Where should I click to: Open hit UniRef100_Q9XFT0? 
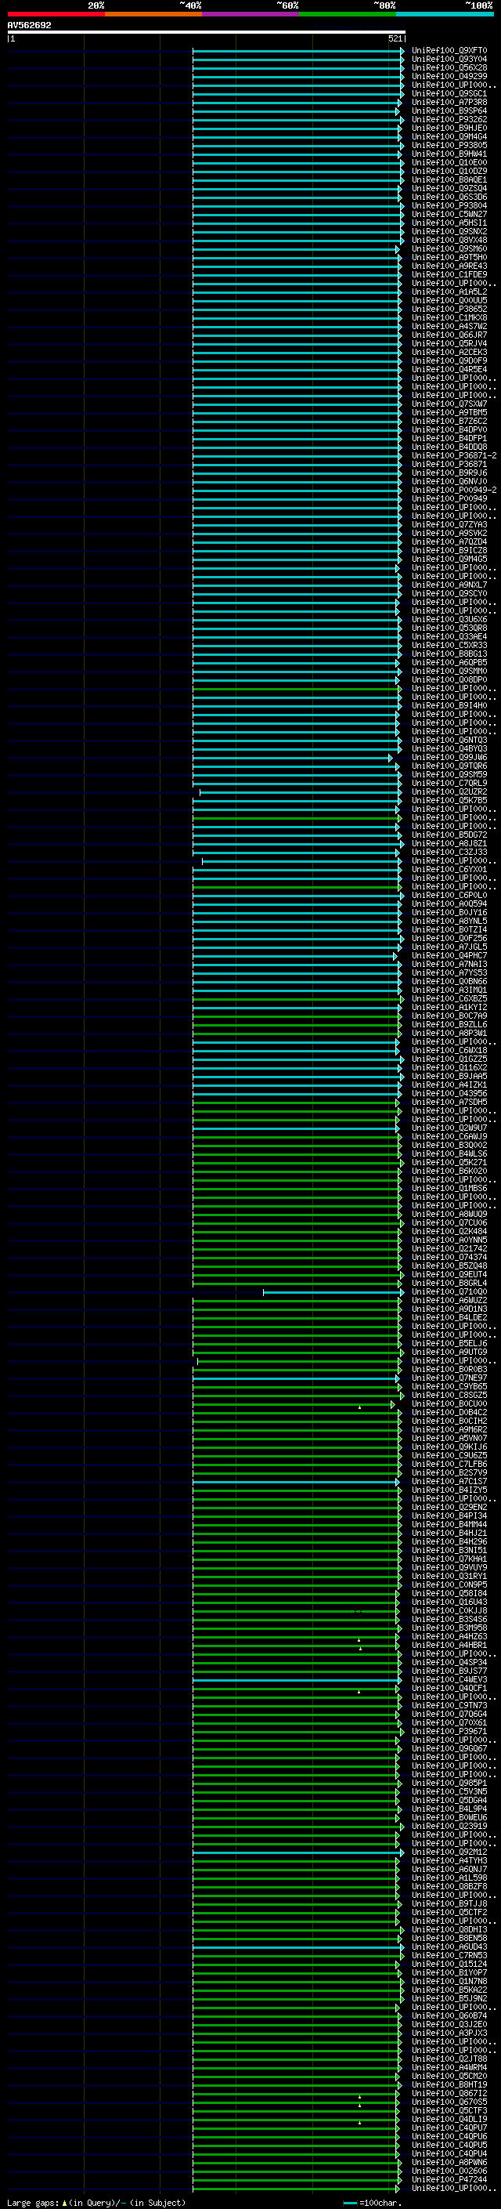pyautogui.click(x=449, y=51)
